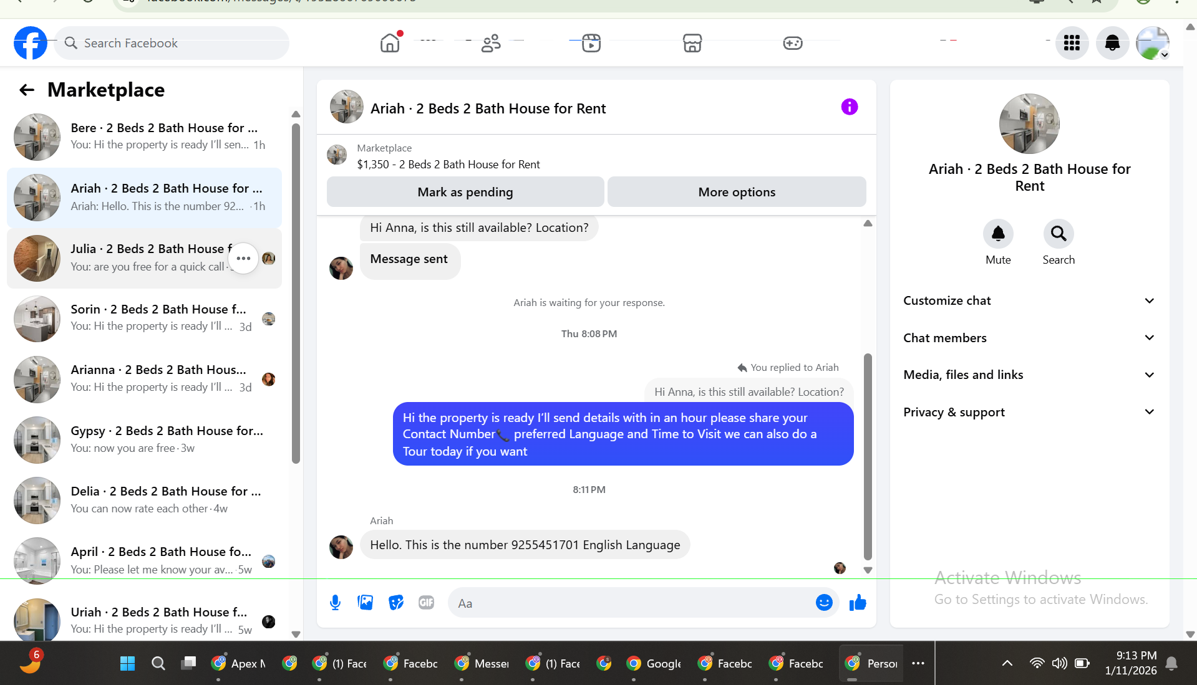This screenshot has width=1197, height=685.
Task: Click the back arrow beside Marketplace
Action: pos(27,90)
